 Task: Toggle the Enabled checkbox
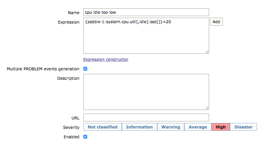(x=85, y=137)
